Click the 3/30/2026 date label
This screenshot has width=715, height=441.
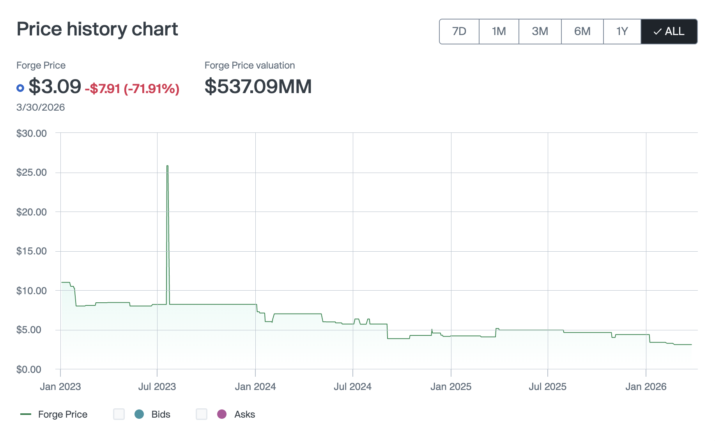[41, 107]
